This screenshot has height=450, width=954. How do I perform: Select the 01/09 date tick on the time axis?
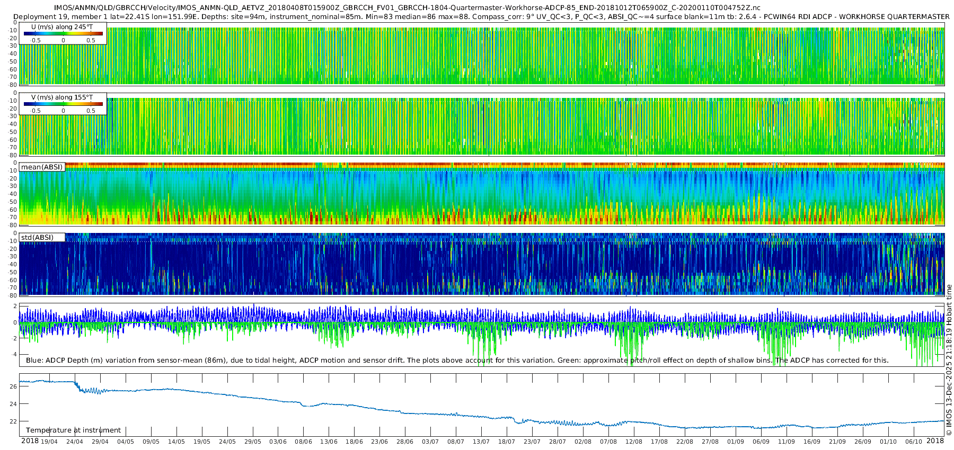735,442
